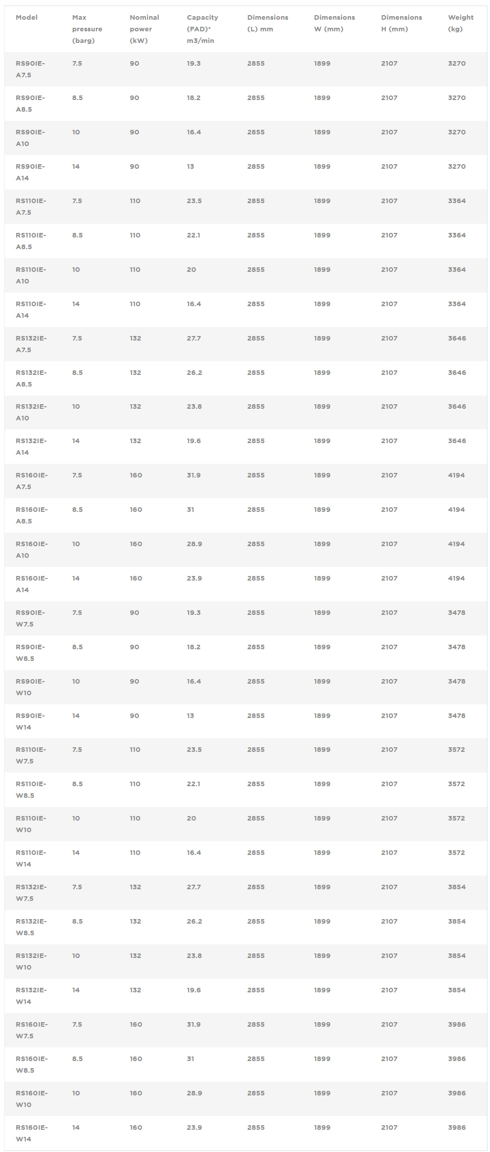Screen dimensions: 490x1152
Task: Click capacity 27.7 in RS132IE-A7.5 row
Action: (194, 339)
